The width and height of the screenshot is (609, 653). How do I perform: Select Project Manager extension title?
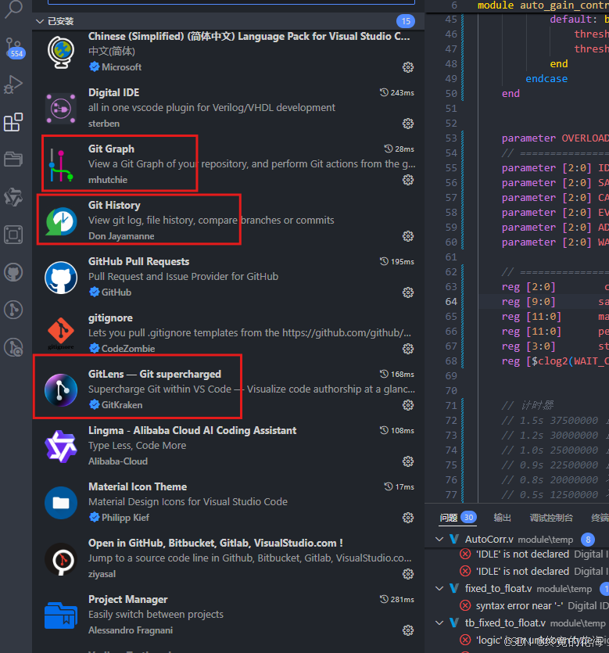pyautogui.click(x=127, y=599)
